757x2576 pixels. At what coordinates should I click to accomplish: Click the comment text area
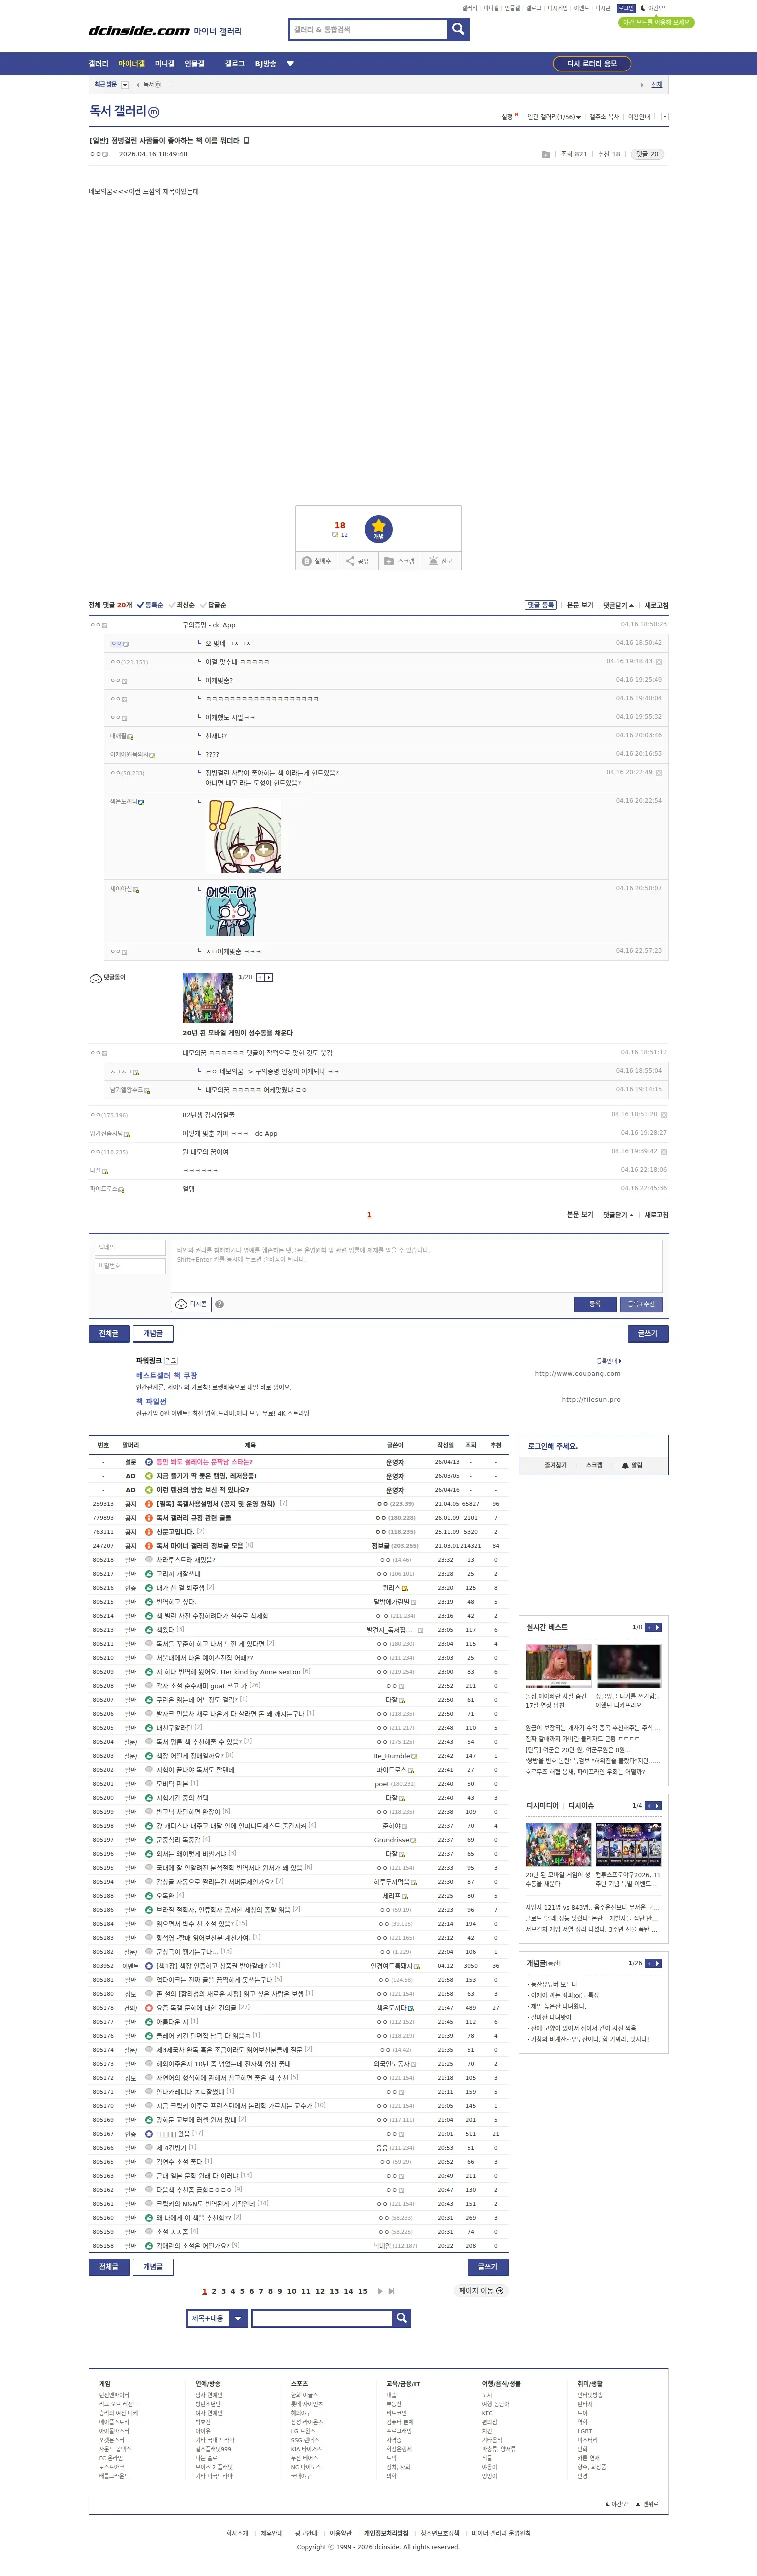[416, 1266]
